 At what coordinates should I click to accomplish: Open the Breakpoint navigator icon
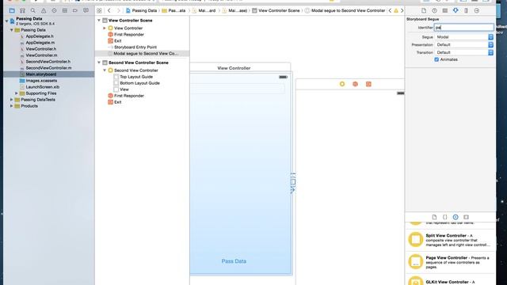75,10
